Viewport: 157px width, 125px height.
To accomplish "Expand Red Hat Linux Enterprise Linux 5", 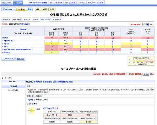I will pos(18,49).
